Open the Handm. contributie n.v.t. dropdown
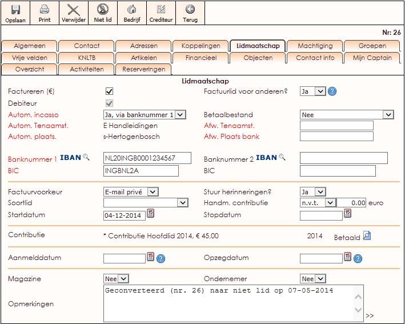Screen dimensions: 405x324 point(318,202)
